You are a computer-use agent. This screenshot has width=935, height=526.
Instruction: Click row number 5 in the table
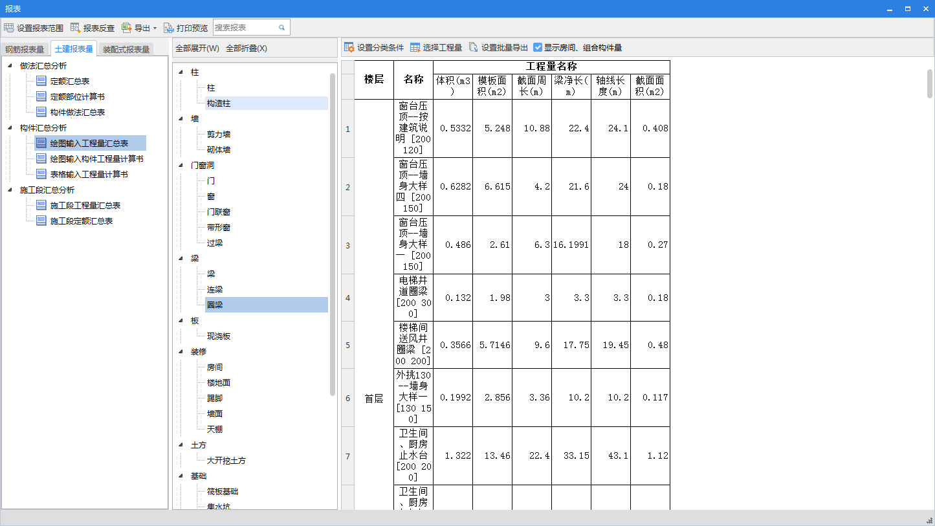[347, 345]
